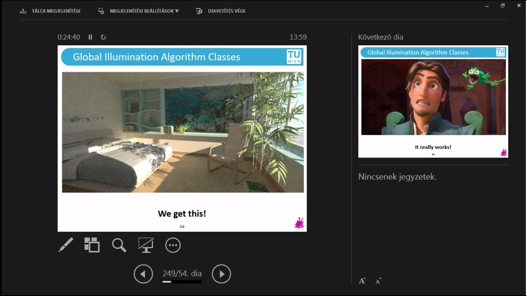Restore down the presenter view window
The width and height of the screenshot is (527, 296).
point(503,5)
